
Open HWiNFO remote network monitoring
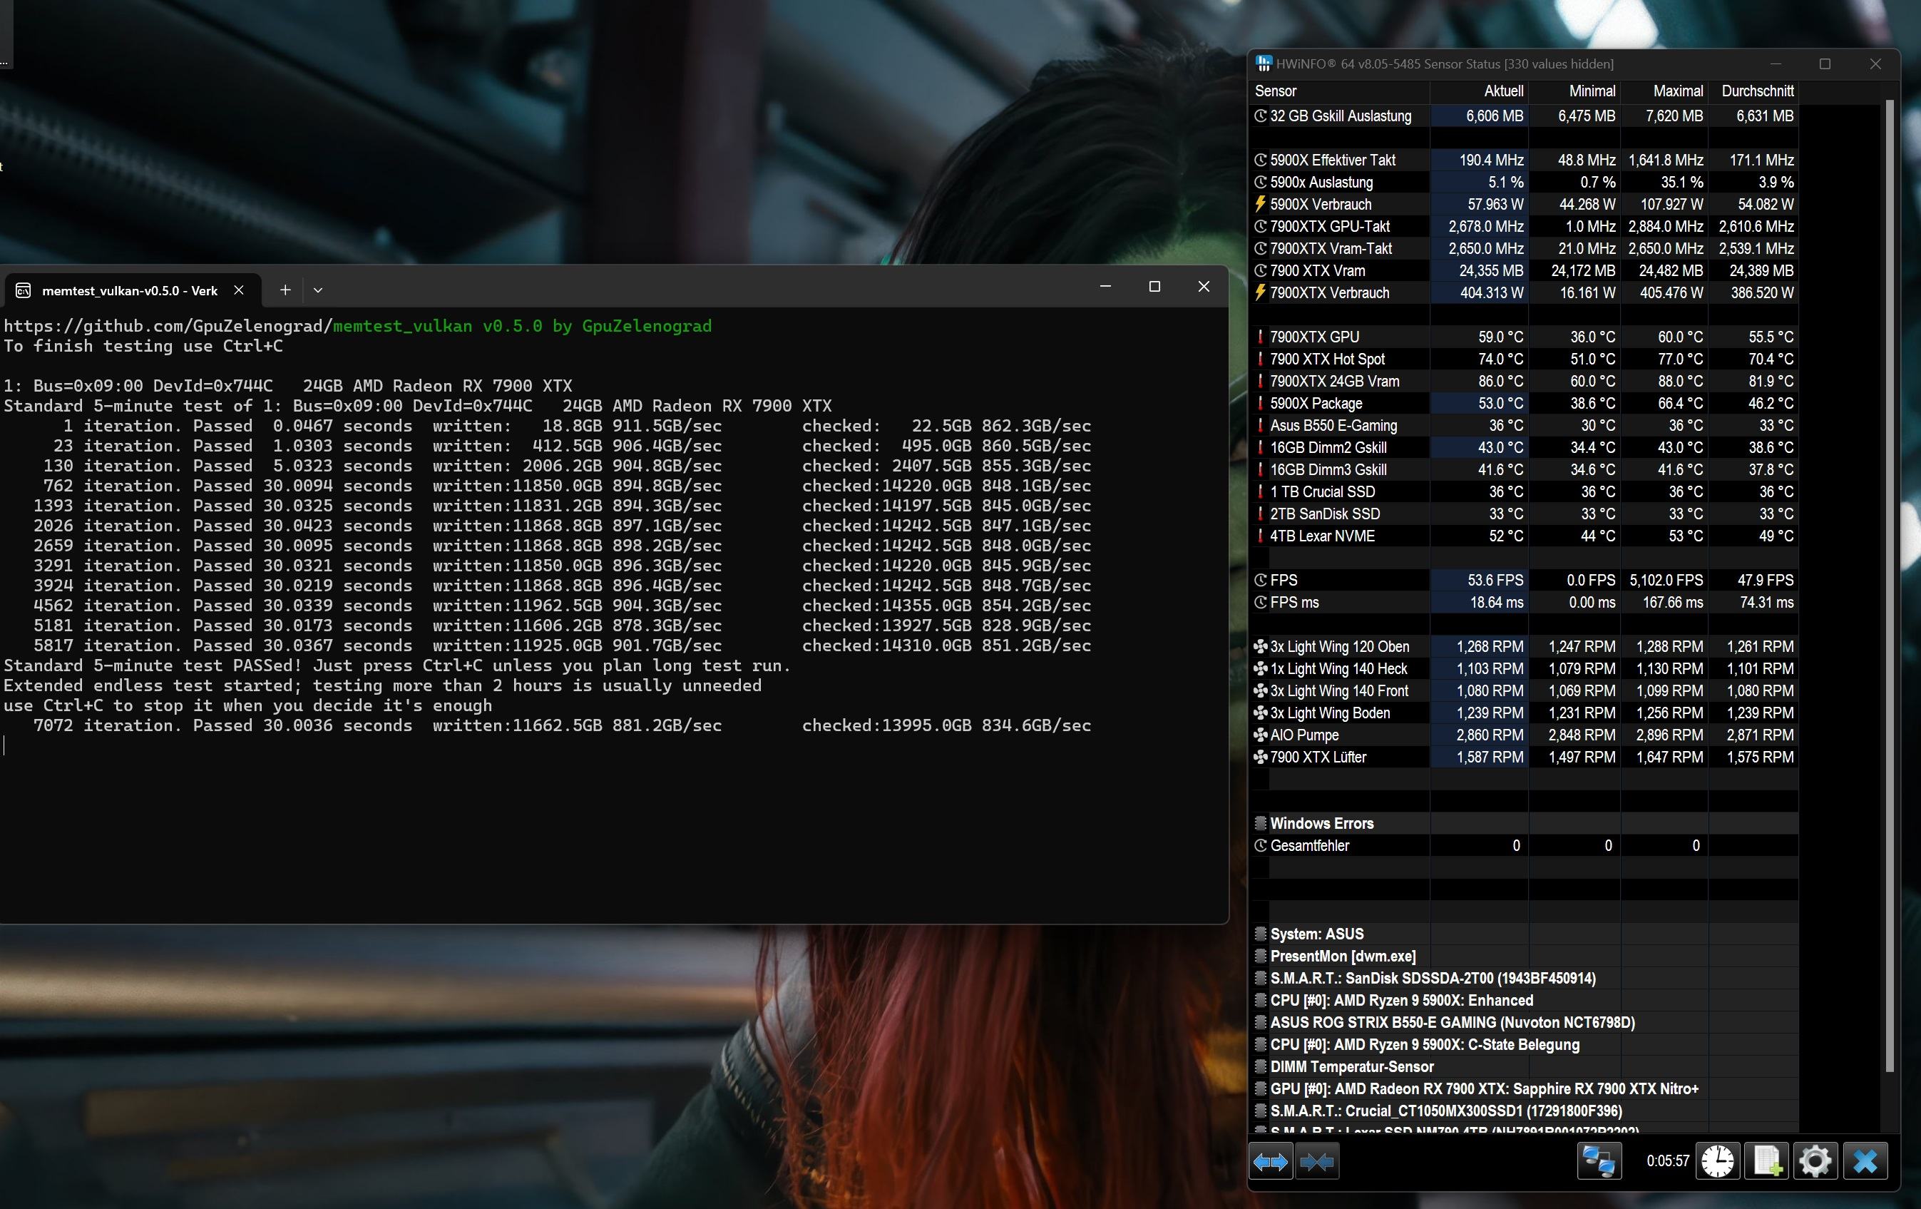(1599, 1161)
